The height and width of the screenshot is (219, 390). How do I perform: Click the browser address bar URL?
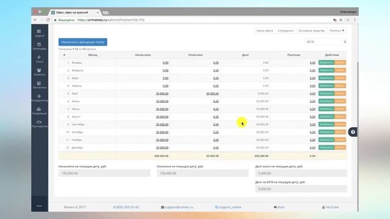[111, 20]
